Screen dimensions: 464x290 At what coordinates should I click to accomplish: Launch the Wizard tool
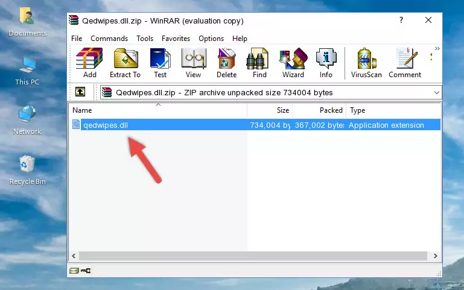(293, 63)
